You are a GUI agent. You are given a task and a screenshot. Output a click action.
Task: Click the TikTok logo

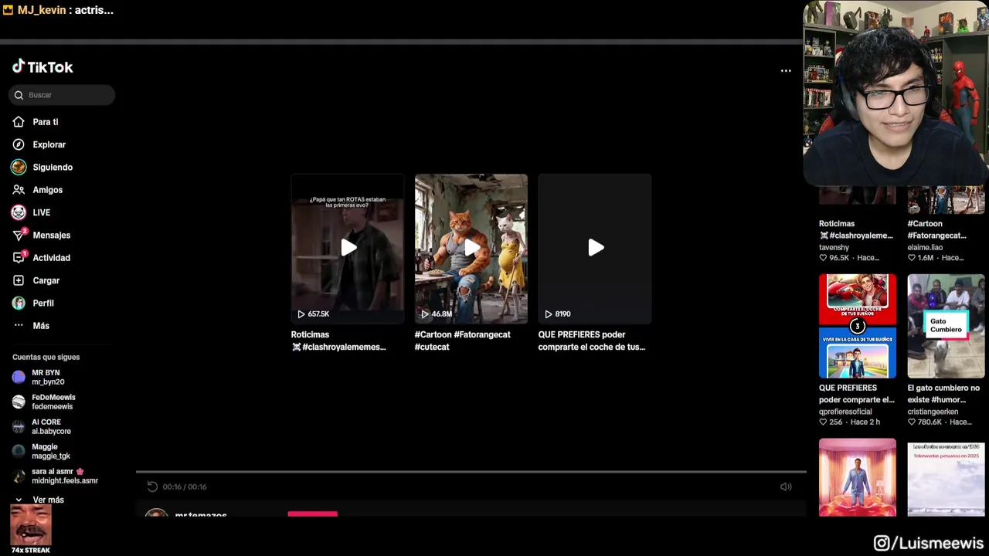point(42,67)
